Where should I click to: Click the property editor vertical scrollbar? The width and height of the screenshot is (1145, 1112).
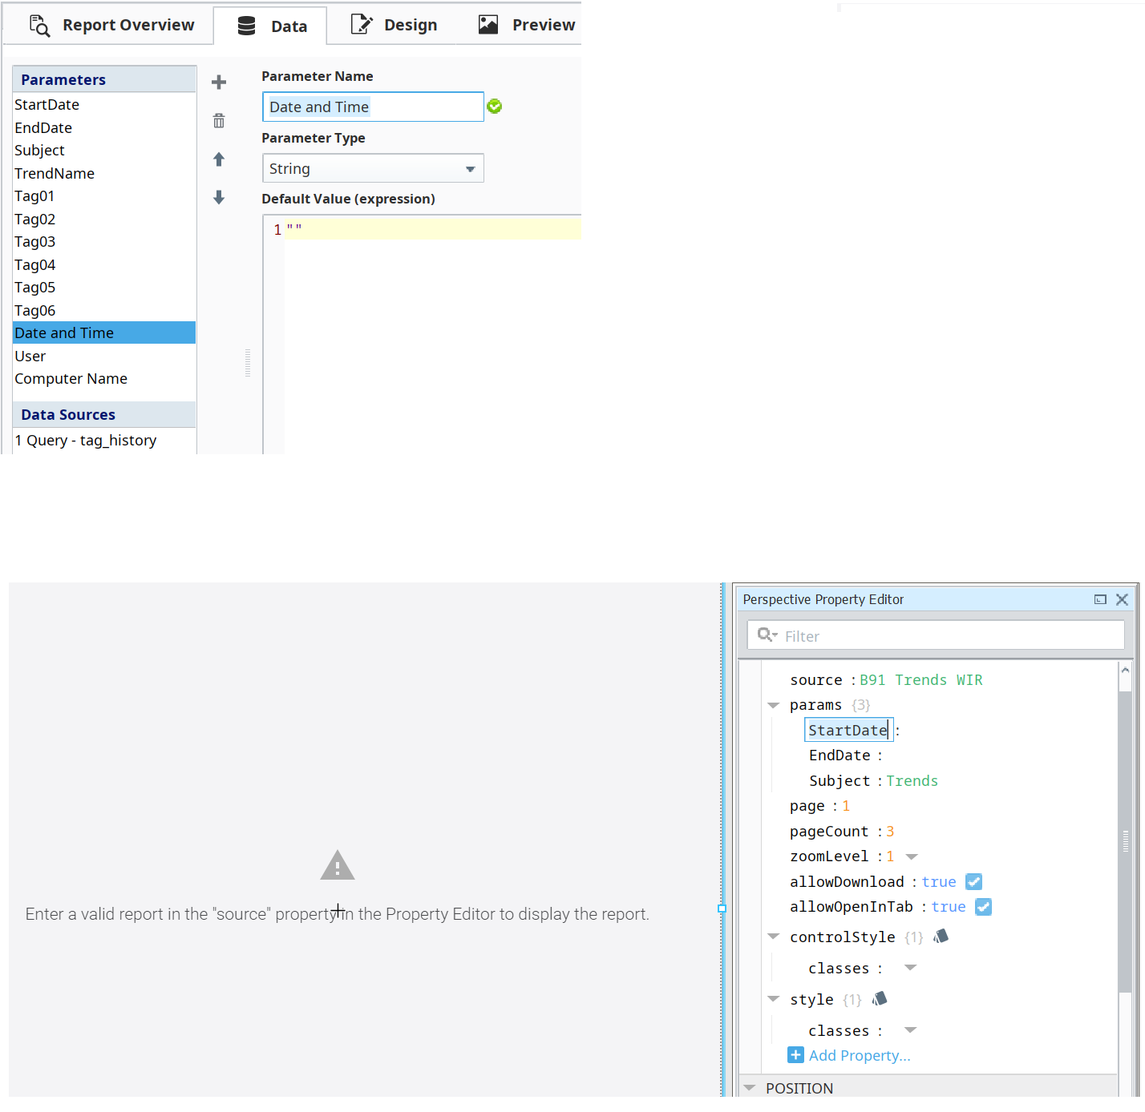pos(1125,841)
